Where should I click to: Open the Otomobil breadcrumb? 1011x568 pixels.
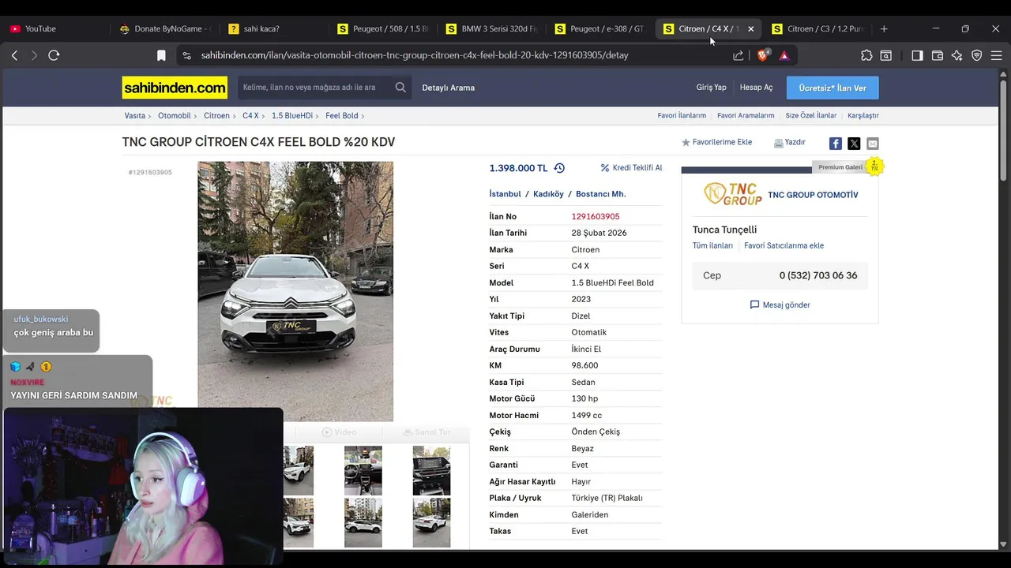175,115
